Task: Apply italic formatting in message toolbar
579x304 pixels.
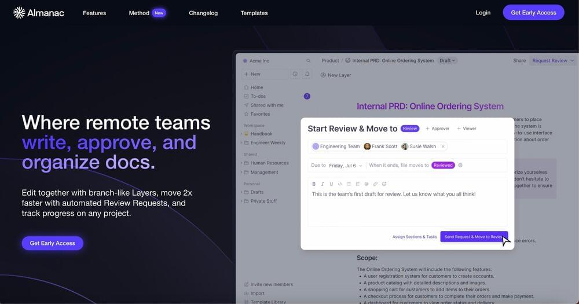Action: [x=323, y=184]
